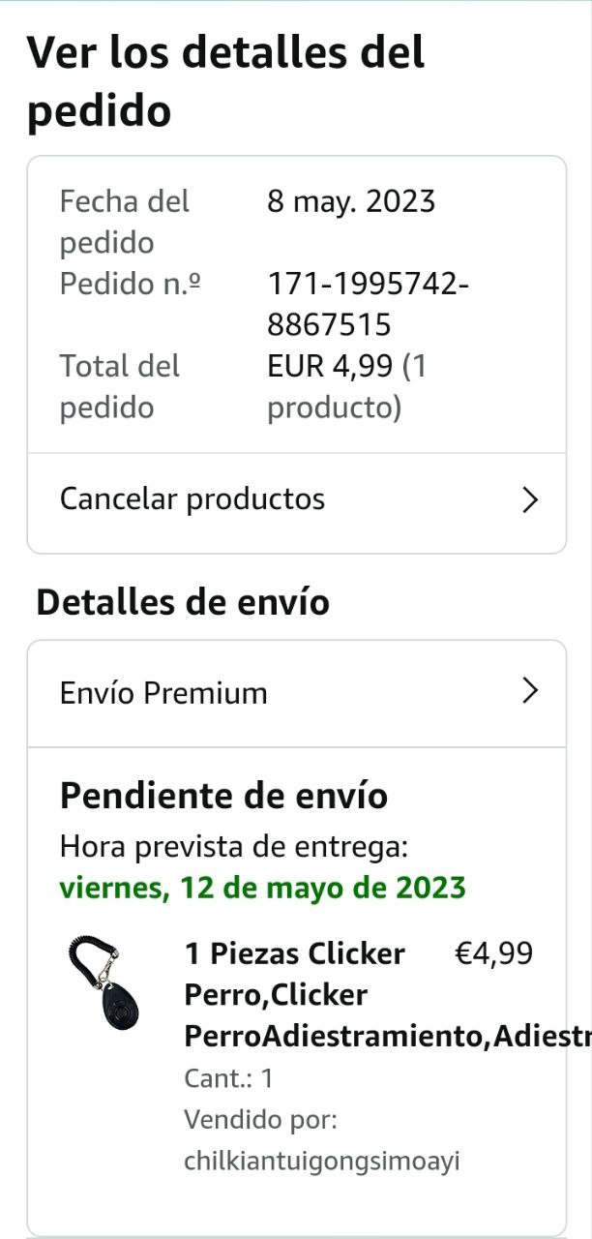Click the Hora prevista de entrega text

tap(234, 847)
